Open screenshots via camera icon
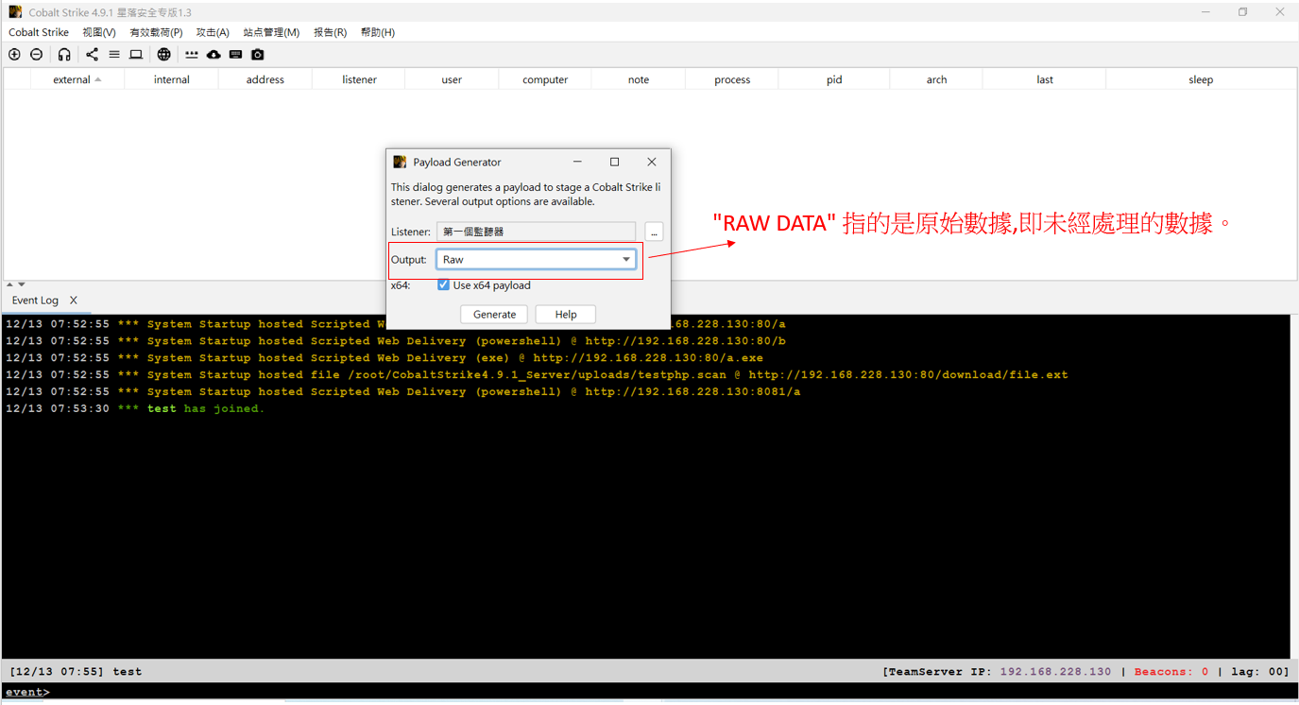Viewport: 1299px width, 705px height. [x=258, y=55]
